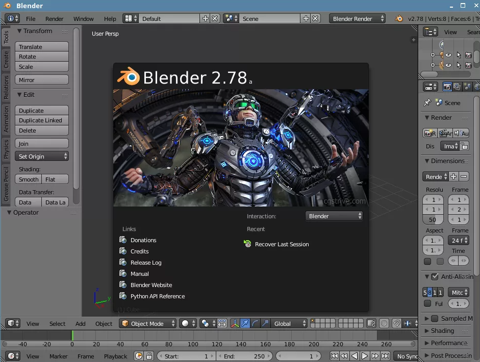
Task: Toggle the 3D manipulator axes icon
Action: [235, 323]
